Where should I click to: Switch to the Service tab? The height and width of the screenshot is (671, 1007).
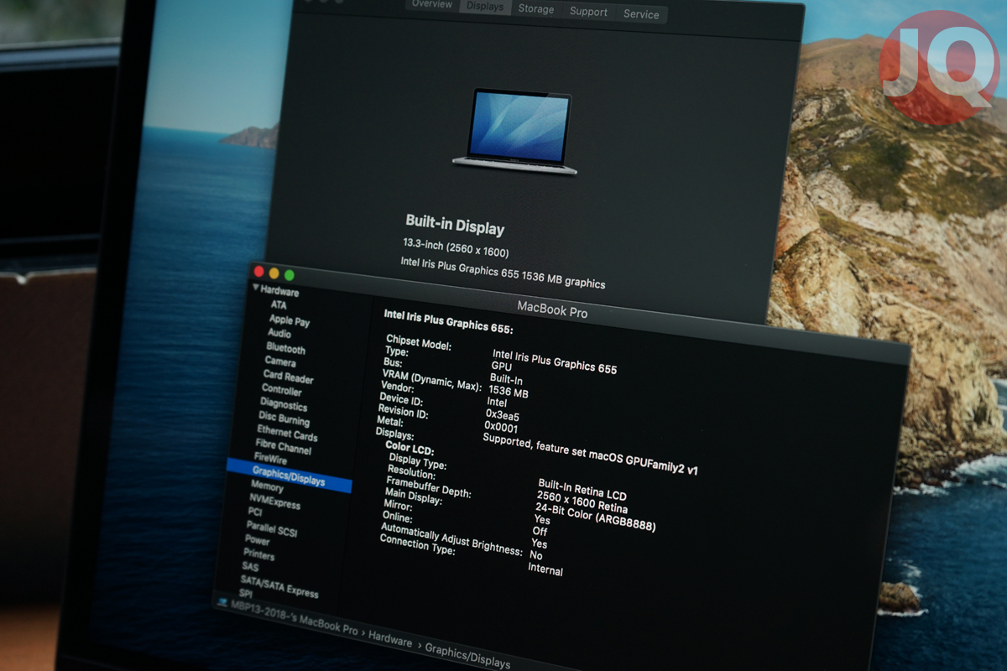(x=641, y=14)
